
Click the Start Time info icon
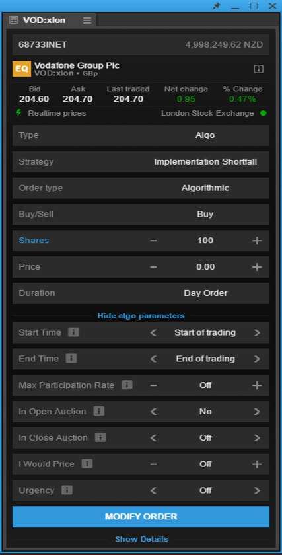pyautogui.click(x=73, y=332)
